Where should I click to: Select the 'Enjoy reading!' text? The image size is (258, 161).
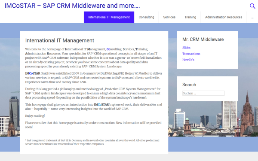coord(35,116)
